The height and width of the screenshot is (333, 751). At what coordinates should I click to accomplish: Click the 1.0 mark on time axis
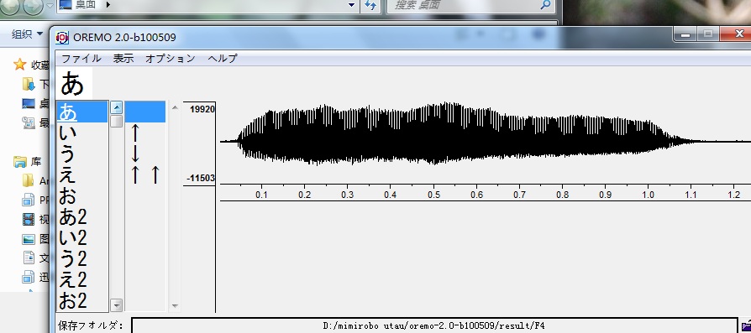[x=648, y=195]
